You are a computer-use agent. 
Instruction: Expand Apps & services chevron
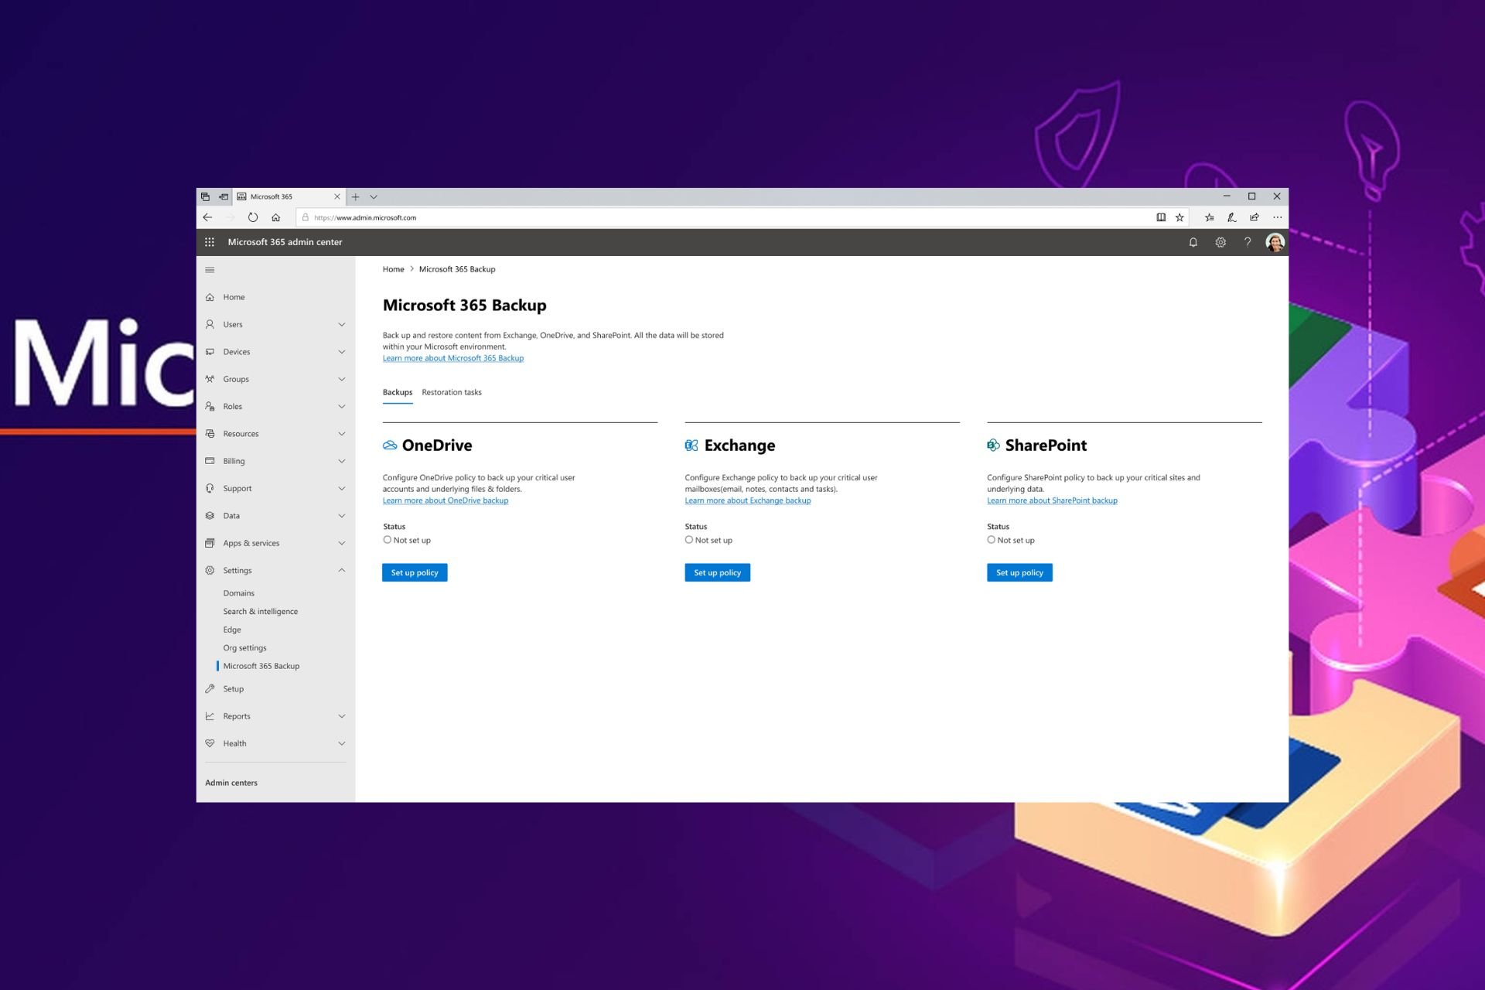pyautogui.click(x=342, y=543)
